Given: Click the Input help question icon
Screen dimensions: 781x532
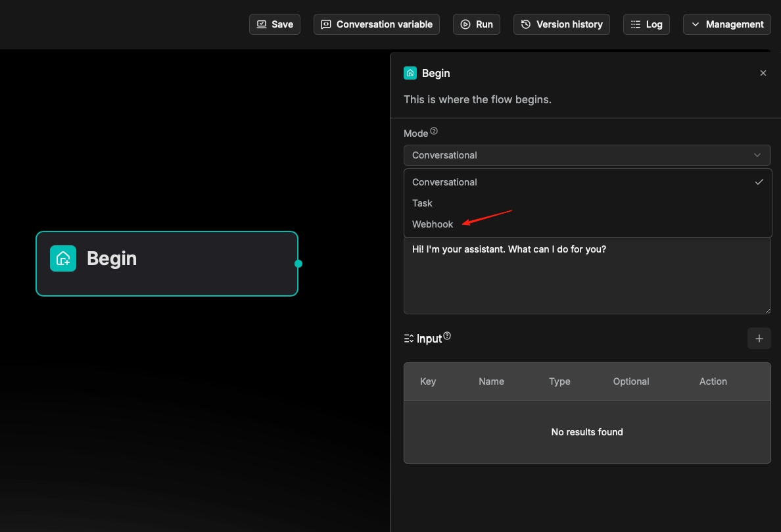Looking at the screenshot, I should point(447,336).
